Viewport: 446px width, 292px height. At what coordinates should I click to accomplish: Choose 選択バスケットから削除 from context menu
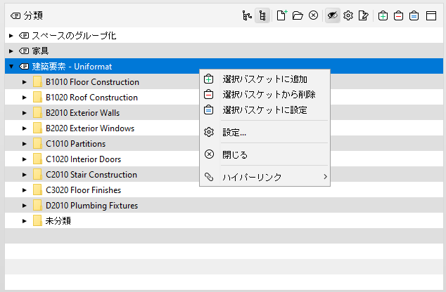[265, 95]
